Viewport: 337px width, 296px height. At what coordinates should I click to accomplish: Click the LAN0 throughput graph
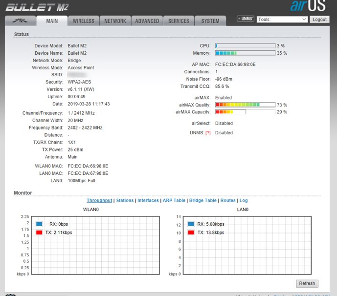pyautogui.click(x=247, y=245)
